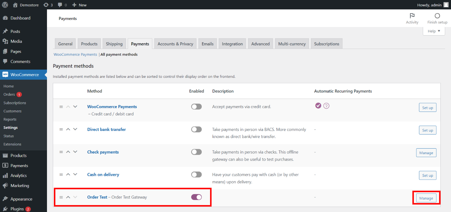Viewport: 451px width, 212px height.
Task: Move Check payments up
Action: 68,152
